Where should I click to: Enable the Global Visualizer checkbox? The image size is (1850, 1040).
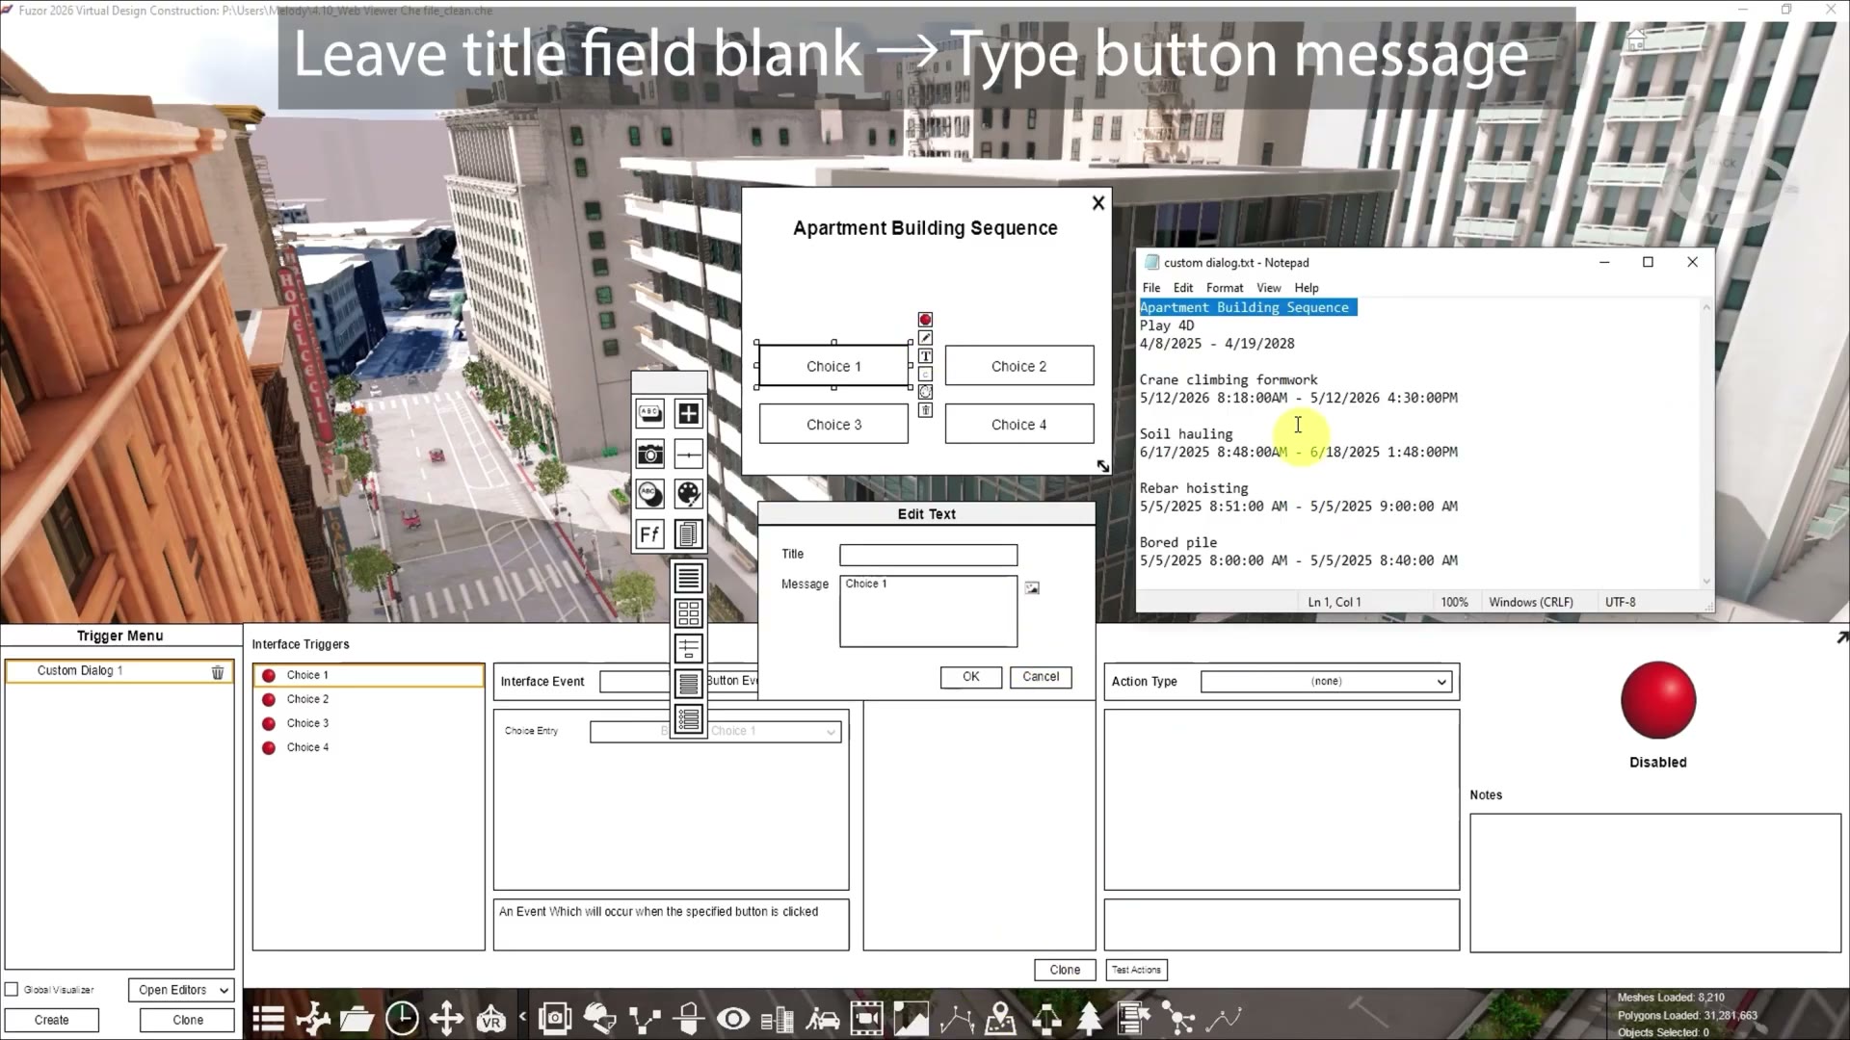(x=12, y=989)
